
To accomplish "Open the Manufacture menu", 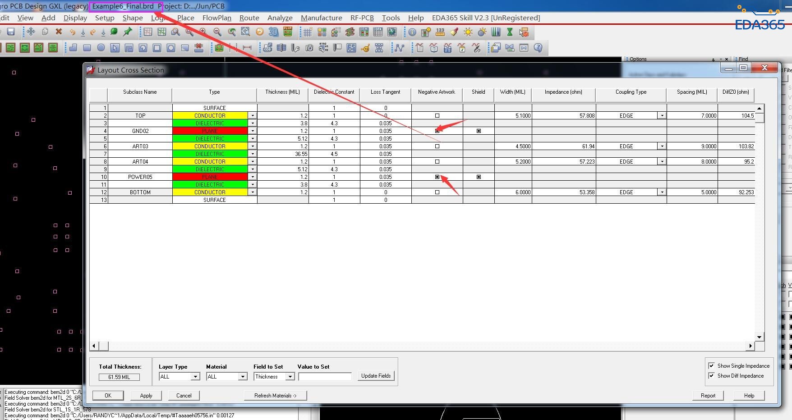I will tap(322, 18).
